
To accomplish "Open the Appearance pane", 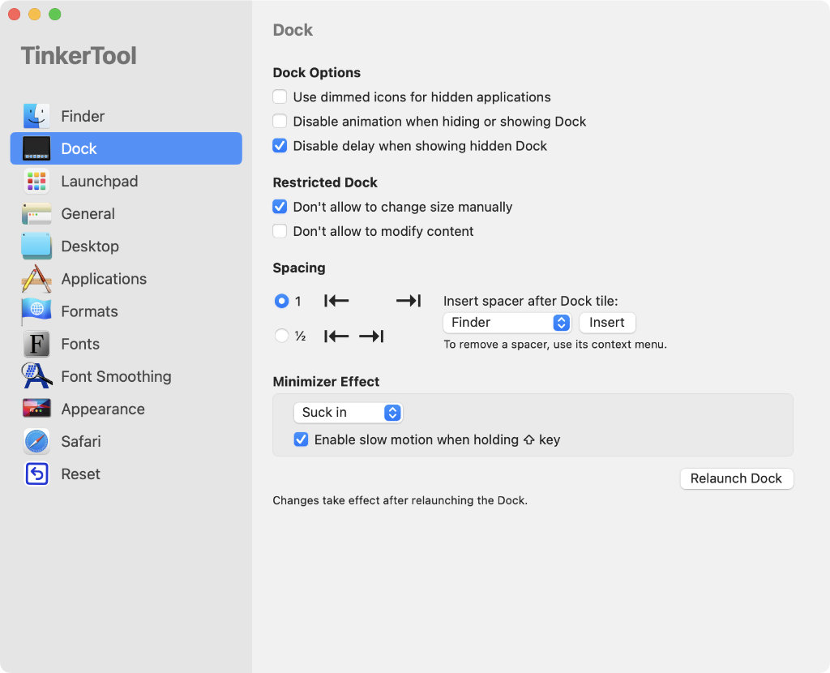I will coord(103,409).
